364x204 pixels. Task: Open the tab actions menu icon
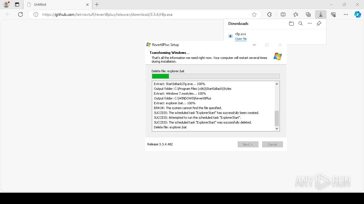pos(17,5)
